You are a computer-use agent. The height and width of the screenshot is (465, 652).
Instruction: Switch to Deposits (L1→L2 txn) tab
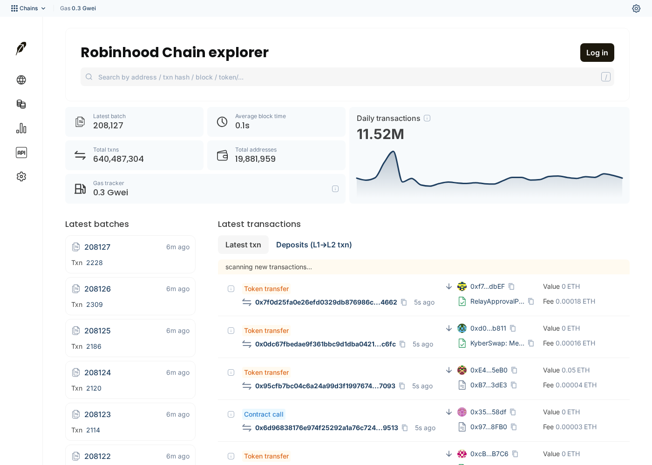314,245
